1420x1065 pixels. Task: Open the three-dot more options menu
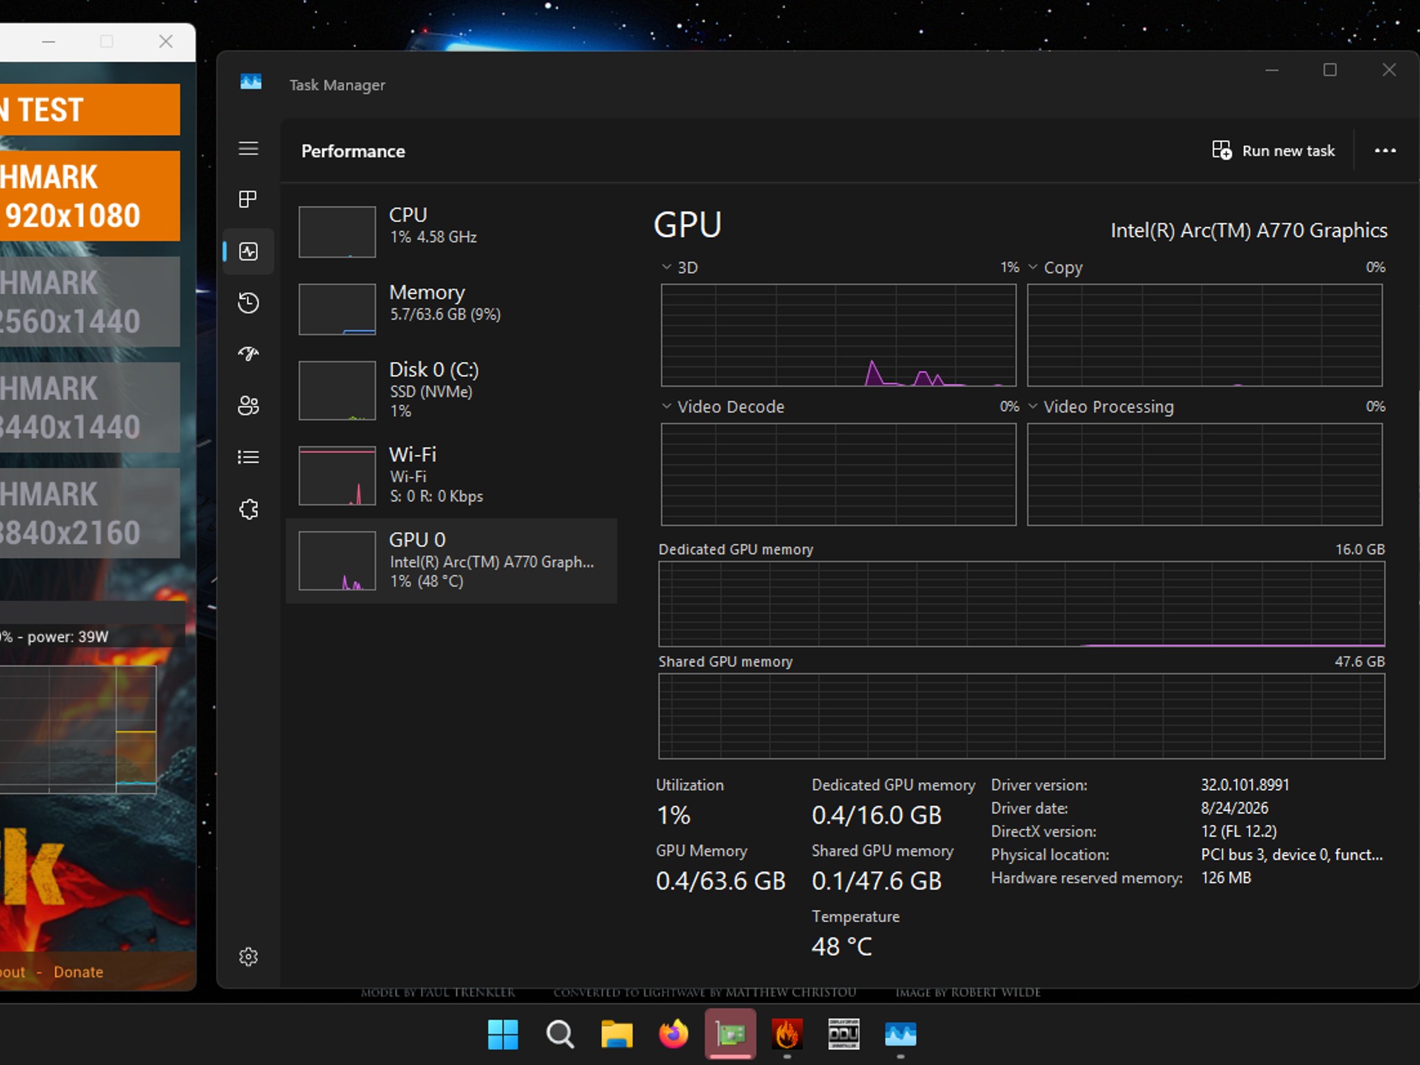coord(1385,150)
